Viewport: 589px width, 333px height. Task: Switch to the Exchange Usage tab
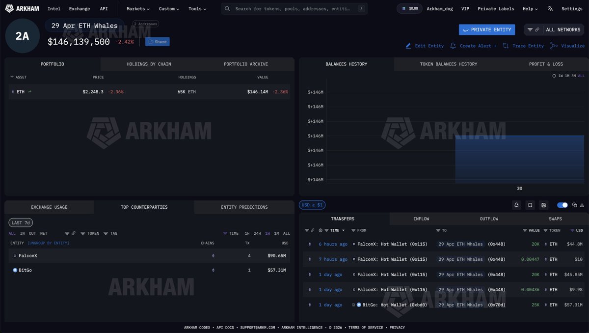point(49,207)
